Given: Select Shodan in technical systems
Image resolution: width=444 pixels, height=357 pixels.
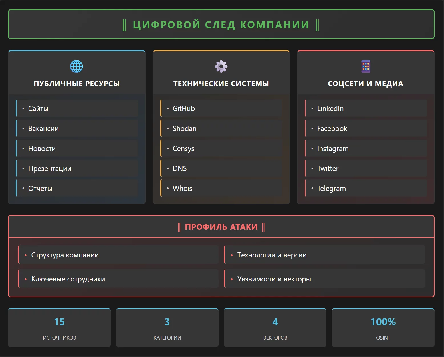Looking at the screenshot, I should 221,128.
